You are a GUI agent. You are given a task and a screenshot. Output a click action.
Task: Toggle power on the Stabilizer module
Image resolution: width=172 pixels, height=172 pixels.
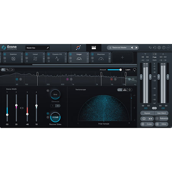[x=5, y=54]
